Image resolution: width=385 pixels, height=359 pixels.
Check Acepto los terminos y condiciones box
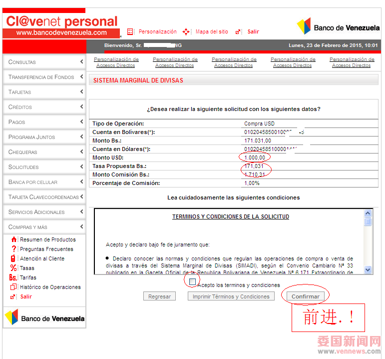tap(193, 281)
